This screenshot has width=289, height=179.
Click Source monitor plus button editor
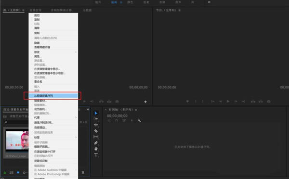145,102
